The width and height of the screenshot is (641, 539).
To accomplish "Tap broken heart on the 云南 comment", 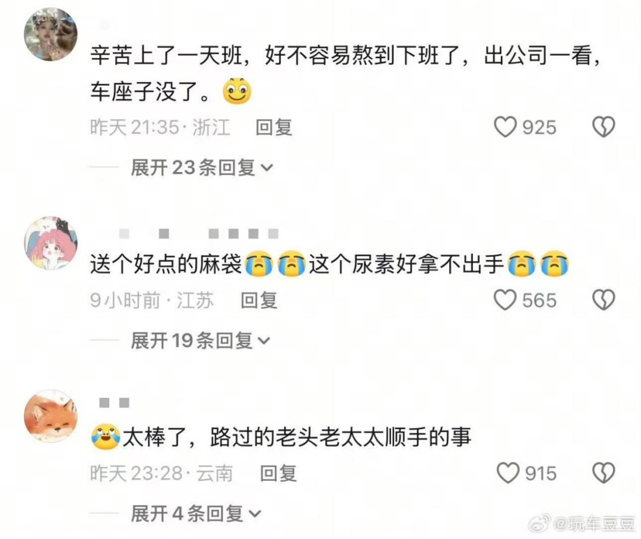I will coord(604,473).
